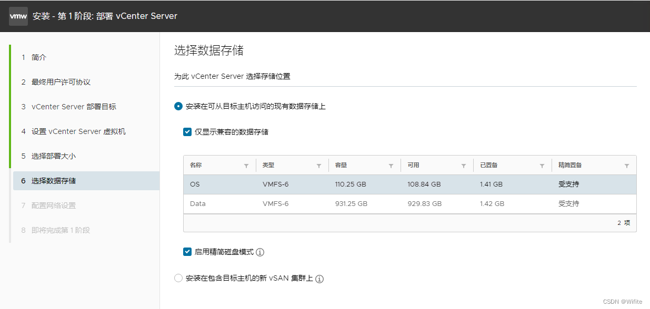Open filter icon on 已置备 column
Viewport: 650px width, 309px height.
click(542, 166)
